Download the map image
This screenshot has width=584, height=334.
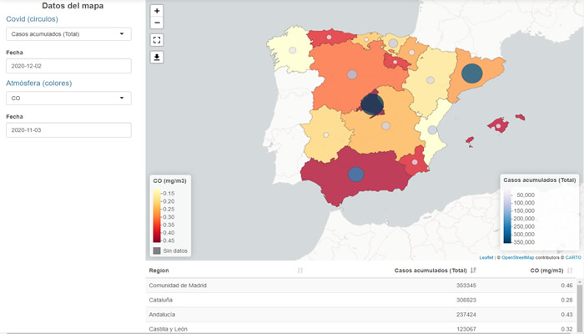point(158,57)
